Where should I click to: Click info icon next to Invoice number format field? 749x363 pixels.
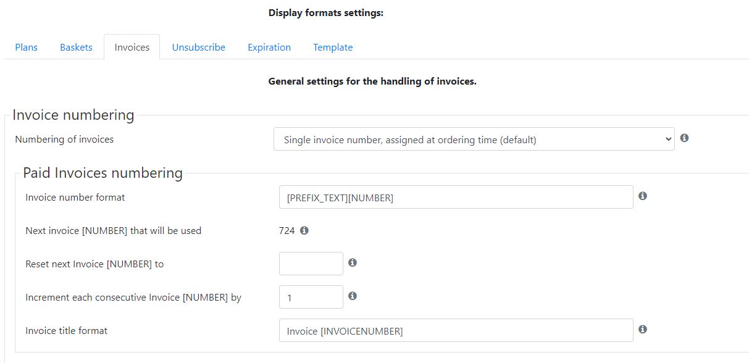(x=642, y=196)
